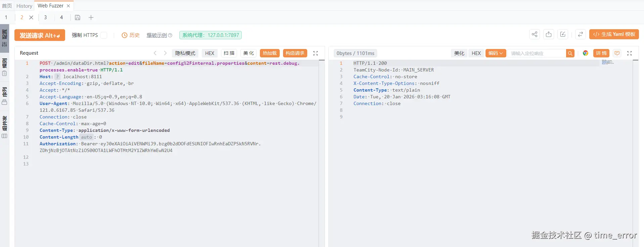Switch to fuzzer sub-tab 3
644x247 pixels.
pyautogui.click(x=45, y=17)
